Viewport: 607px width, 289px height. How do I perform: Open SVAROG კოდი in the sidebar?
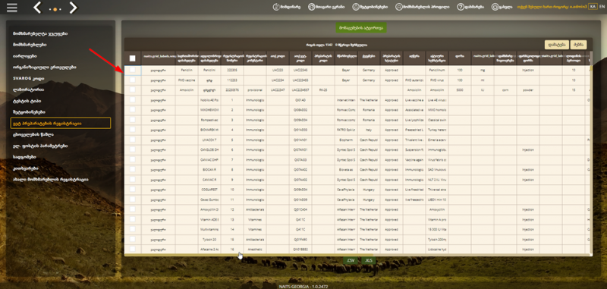(28, 78)
